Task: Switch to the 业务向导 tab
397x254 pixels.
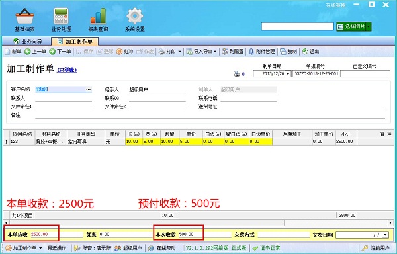Action: tap(27, 41)
